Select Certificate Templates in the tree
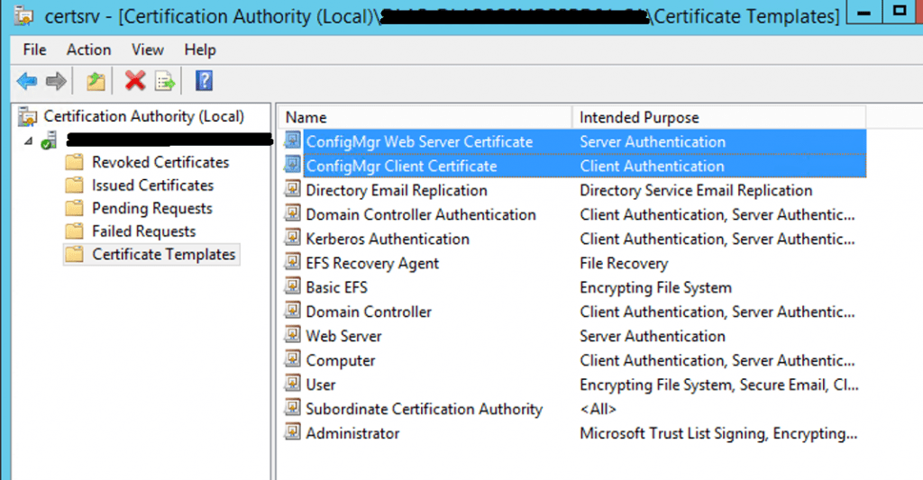This screenshot has height=480, width=923. [164, 254]
